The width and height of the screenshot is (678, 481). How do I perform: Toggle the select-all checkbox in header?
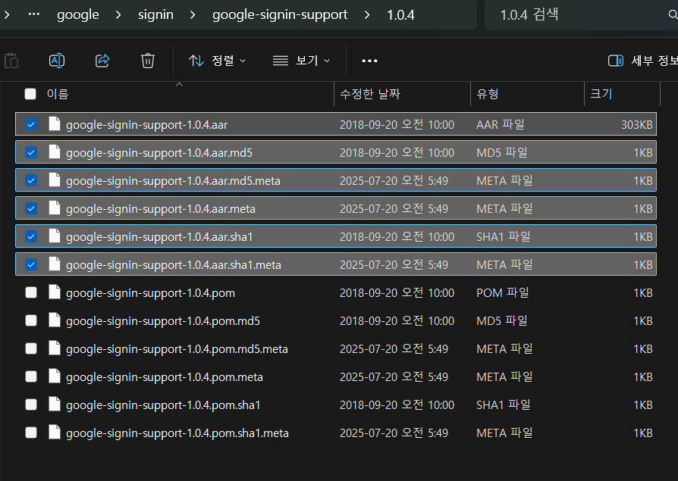coord(30,94)
